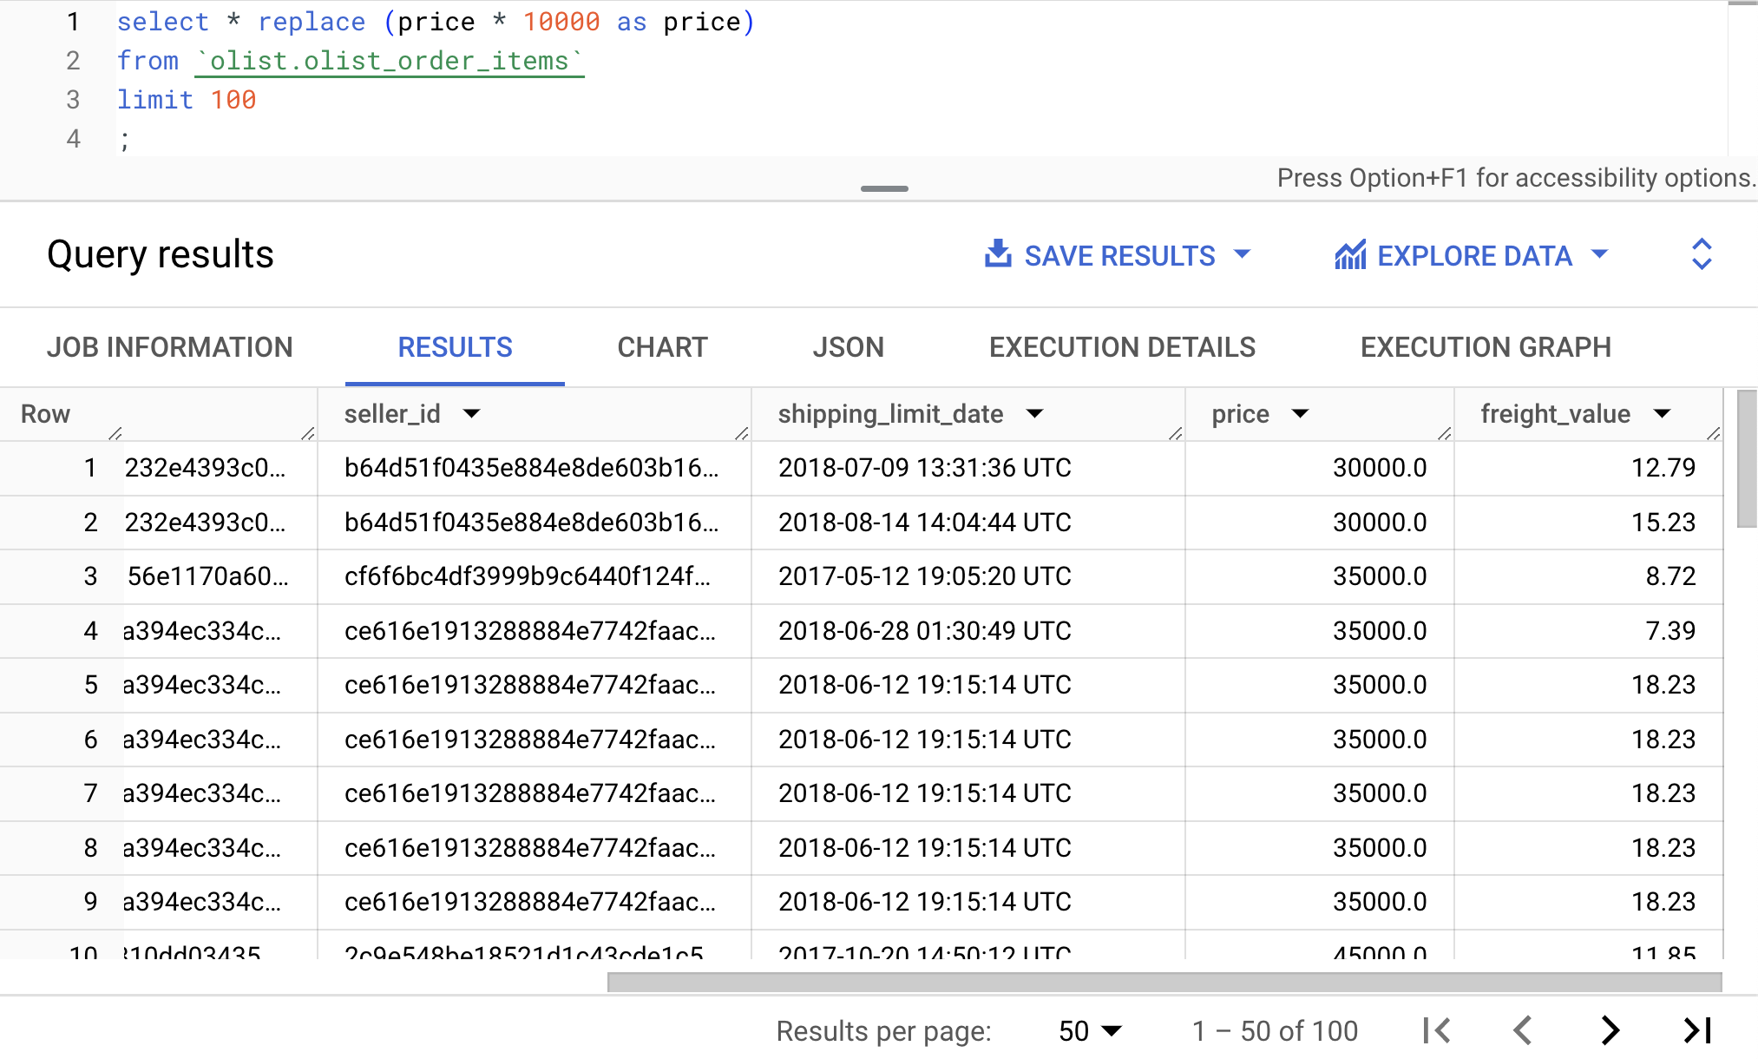The image size is (1758, 1059).
Task: Open the freight_value column dropdown arrow
Action: click(x=1662, y=414)
